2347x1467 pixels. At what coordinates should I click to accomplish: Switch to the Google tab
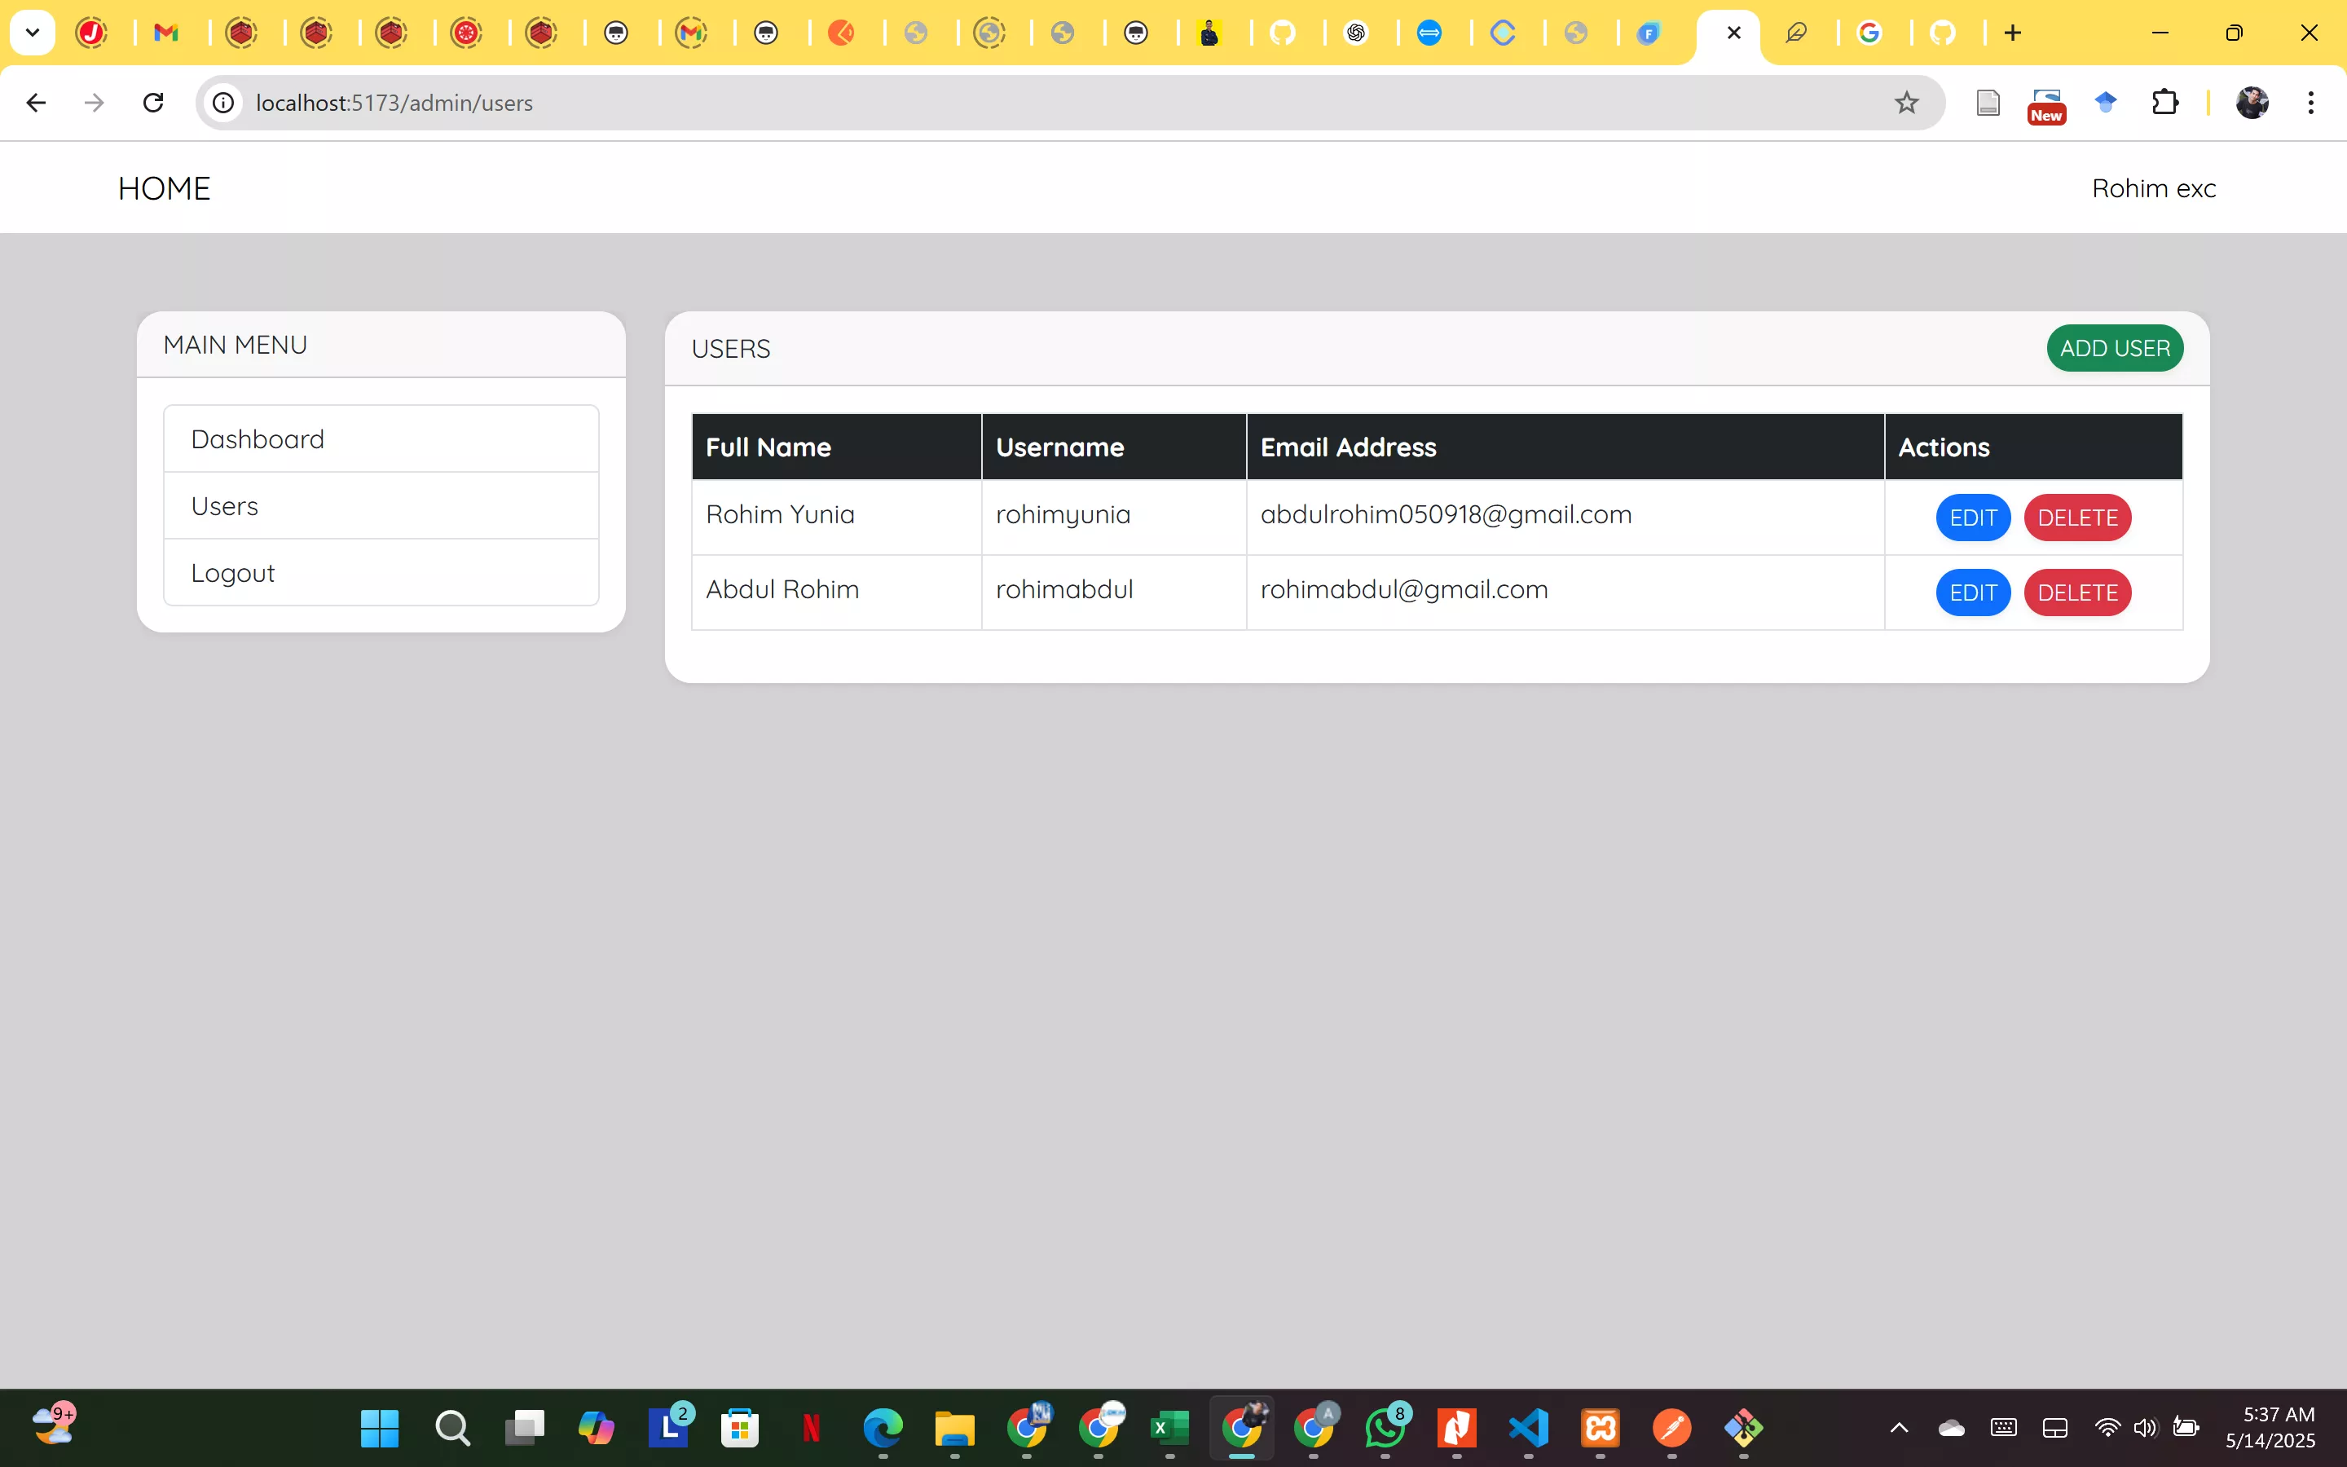point(1869,33)
